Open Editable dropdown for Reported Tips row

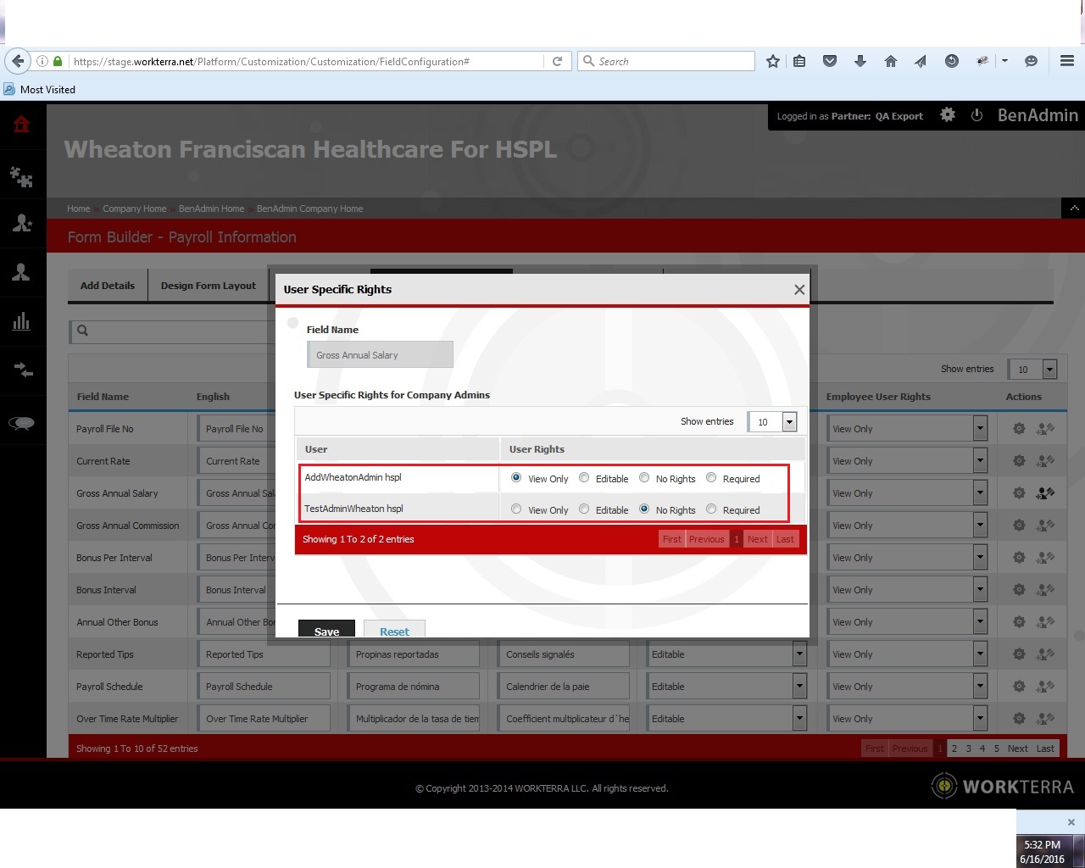[726, 654]
